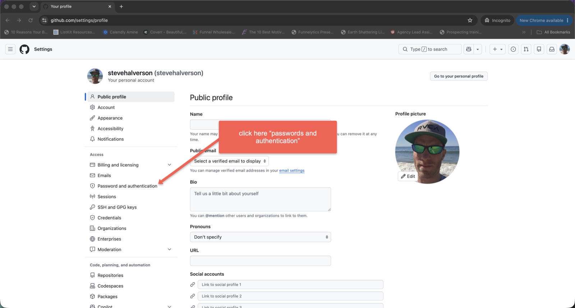
Task: Reload the page with refresh icon
Action: [31, 20]
